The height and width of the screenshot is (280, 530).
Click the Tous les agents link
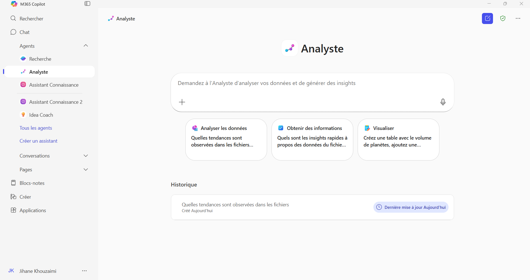[36, 128]
